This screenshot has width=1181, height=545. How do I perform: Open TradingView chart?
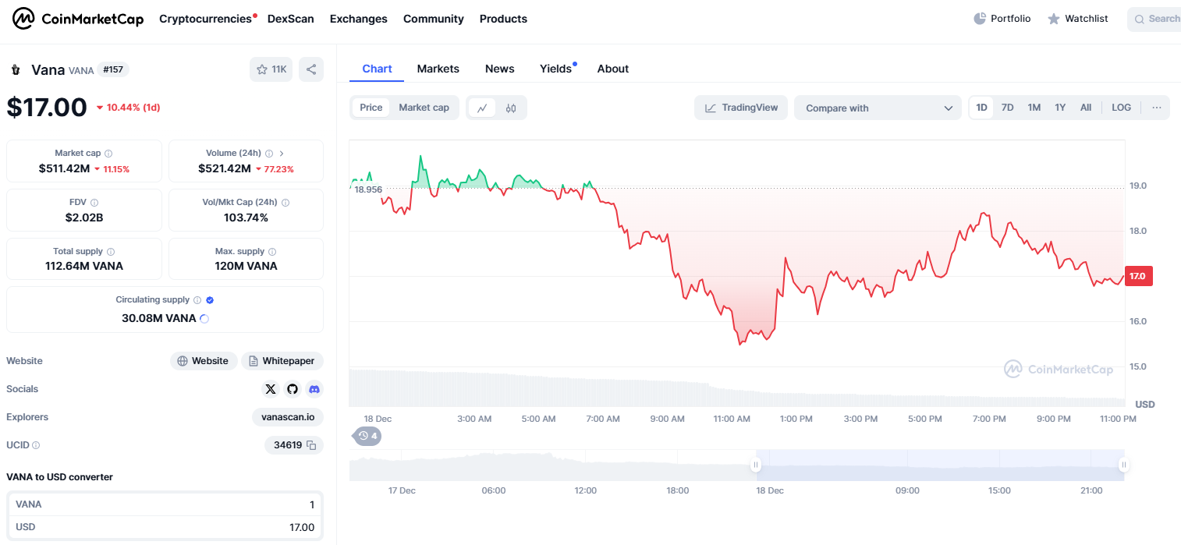click(741, 108)
